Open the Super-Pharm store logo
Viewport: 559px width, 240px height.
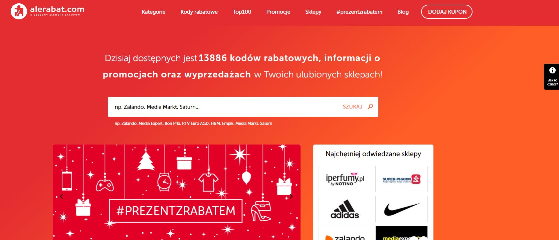click(x=401, y=179)
